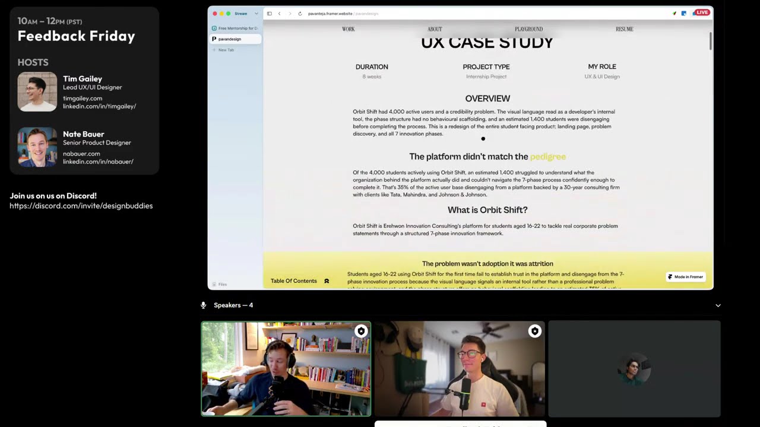Open Files at the sidebar bottom
Viewport: 760px width, 427px height.
tap(220, 284)
